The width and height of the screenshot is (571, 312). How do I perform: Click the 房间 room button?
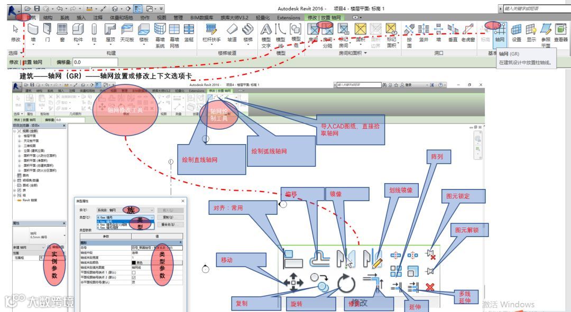coord(313,32)
